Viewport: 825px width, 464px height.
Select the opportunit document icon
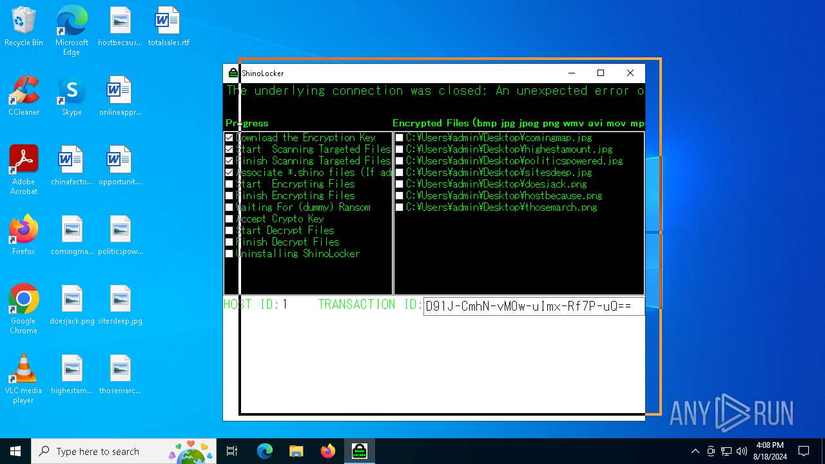[x=120, y=166]
